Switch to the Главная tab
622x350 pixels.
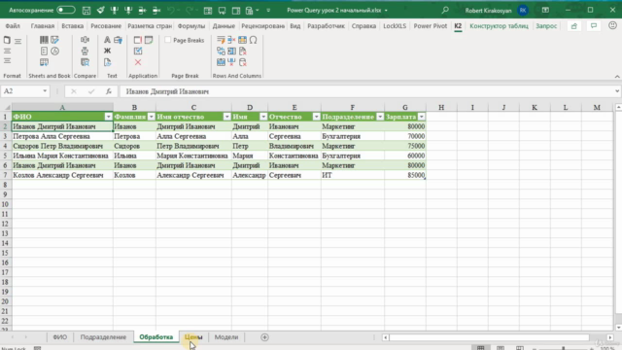click(43, 26)
